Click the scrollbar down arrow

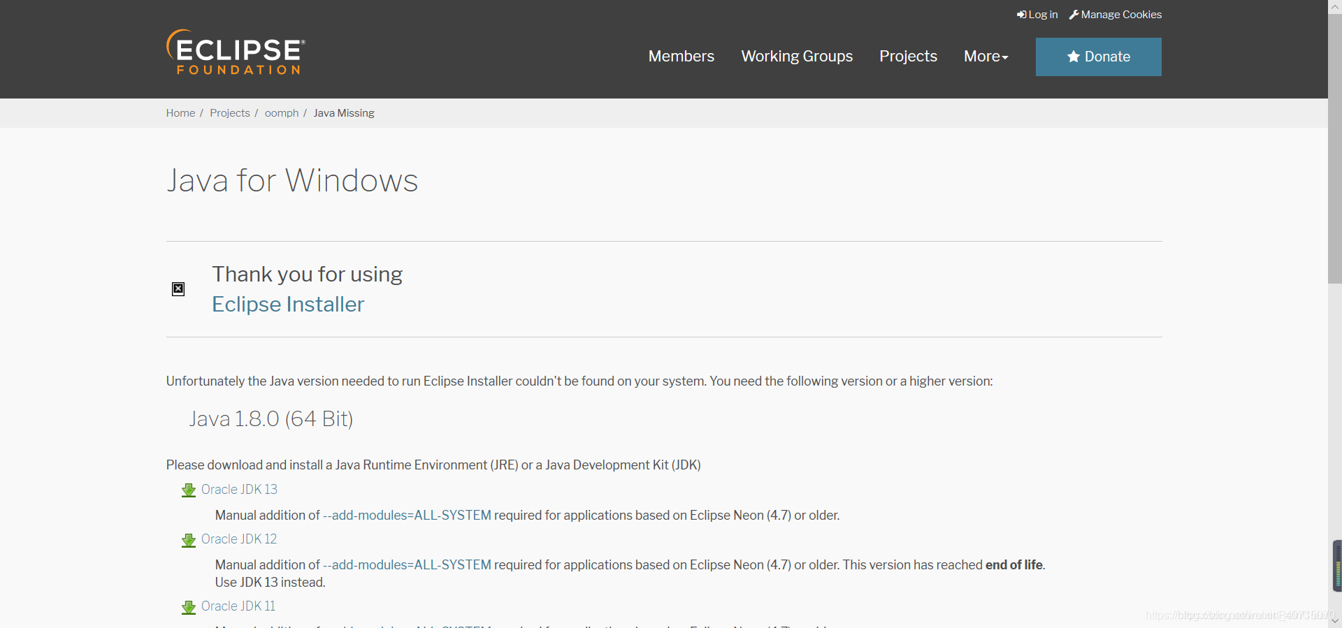click(x=1335, y=620)
